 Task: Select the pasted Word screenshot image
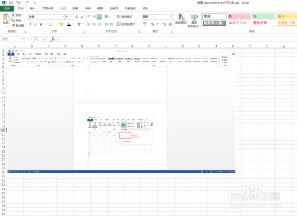click(x=121, y=111)
